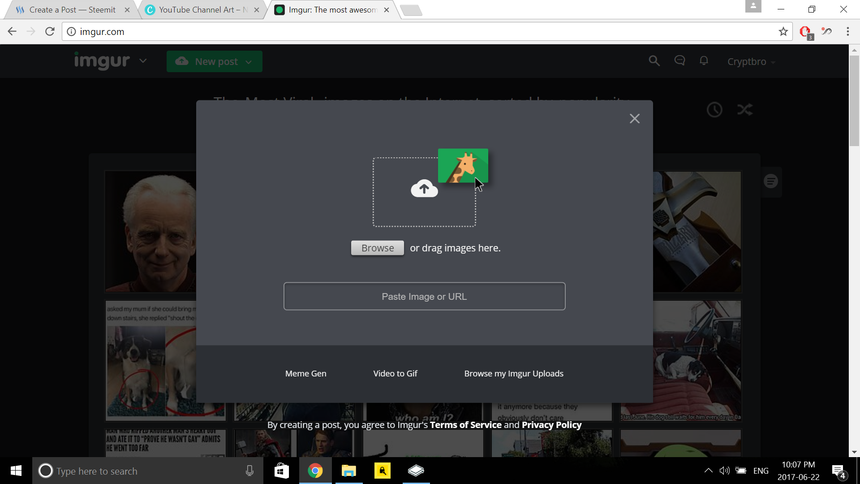This screenshot has width=860, height=484.
Task: Open the Terms of Service link
Action: click(x=465, y=425)
